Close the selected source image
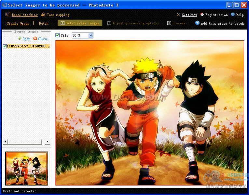 (x=43, y=39)
